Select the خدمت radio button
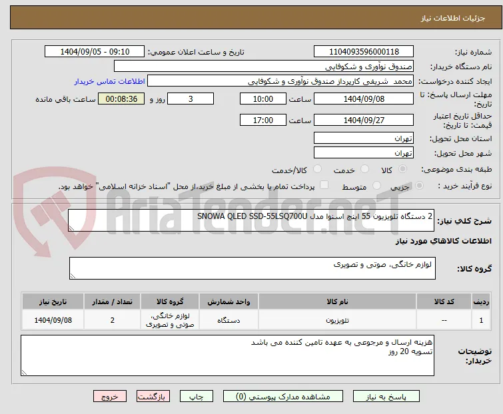The image size is (503, 414). (x=364, y=169)
